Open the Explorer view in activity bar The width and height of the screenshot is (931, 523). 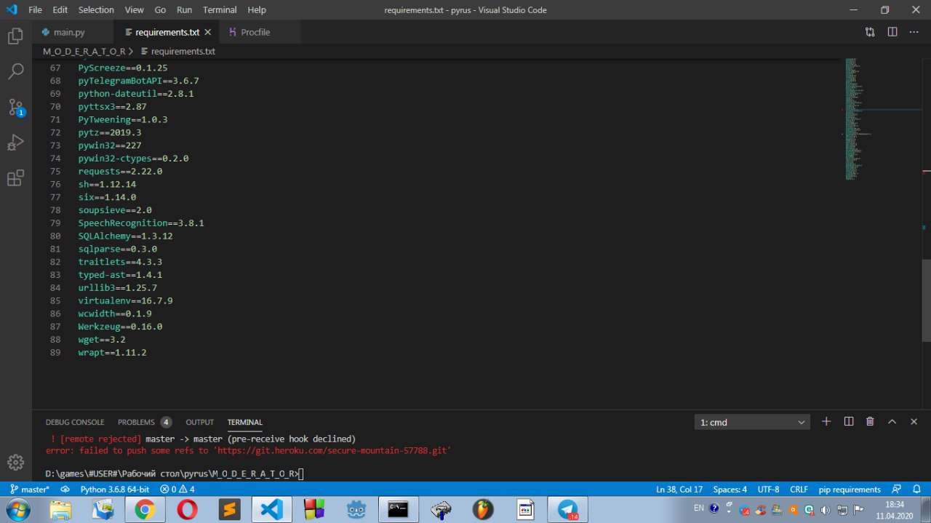15,36
